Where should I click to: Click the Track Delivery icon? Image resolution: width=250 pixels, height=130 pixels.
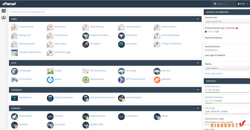pos(50,36)
